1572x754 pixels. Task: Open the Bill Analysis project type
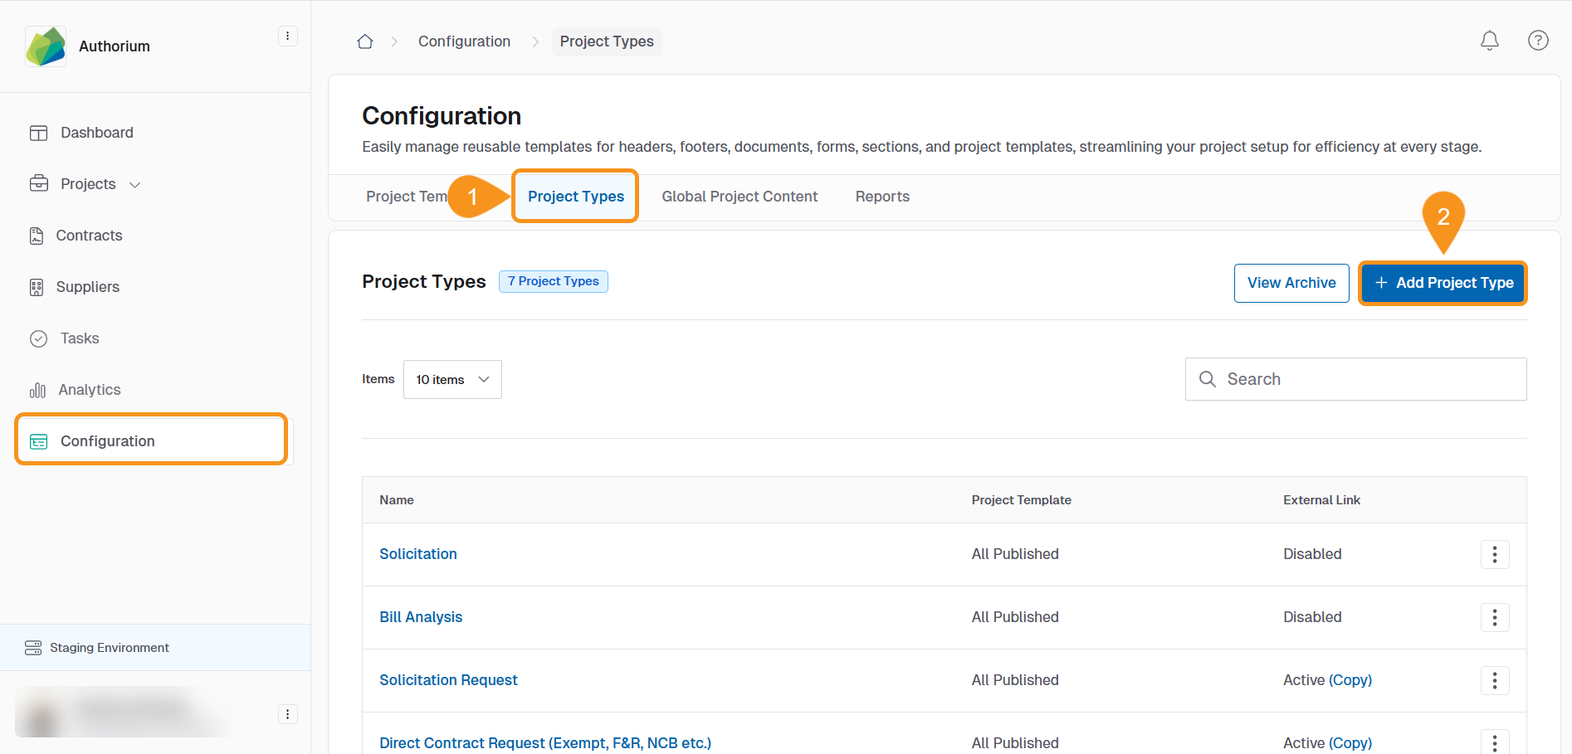pos(420,617)
